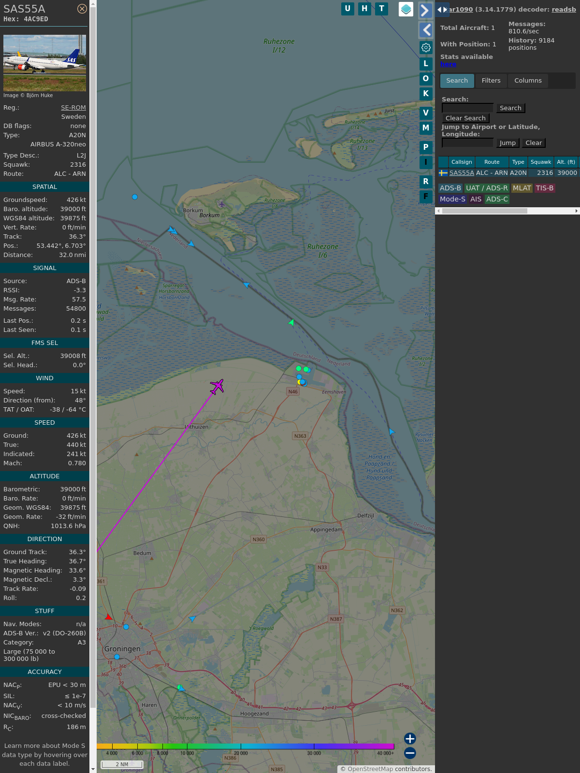Toggle the L labels button
Screen dimensions: 580x773
pyautogui.click(x=426, y=64)
